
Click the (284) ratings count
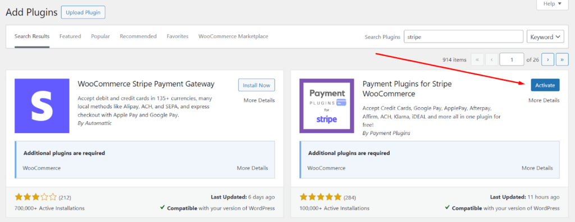[350, 198]
